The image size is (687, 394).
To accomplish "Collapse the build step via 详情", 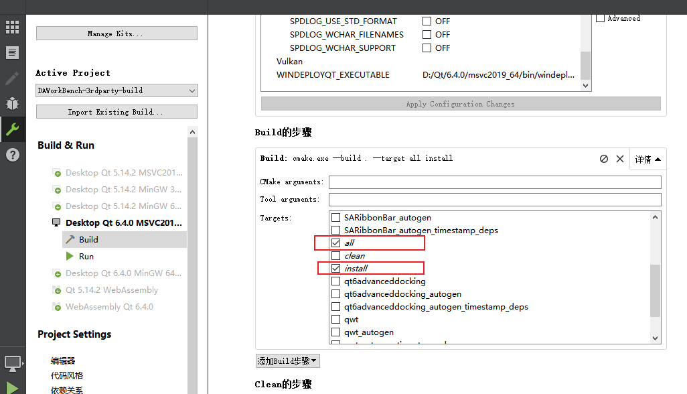I will coord(647,159).
